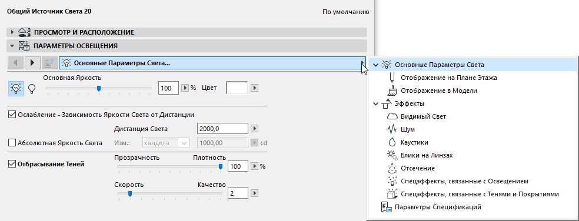Select the Эффекты group entry

[409, 103]
